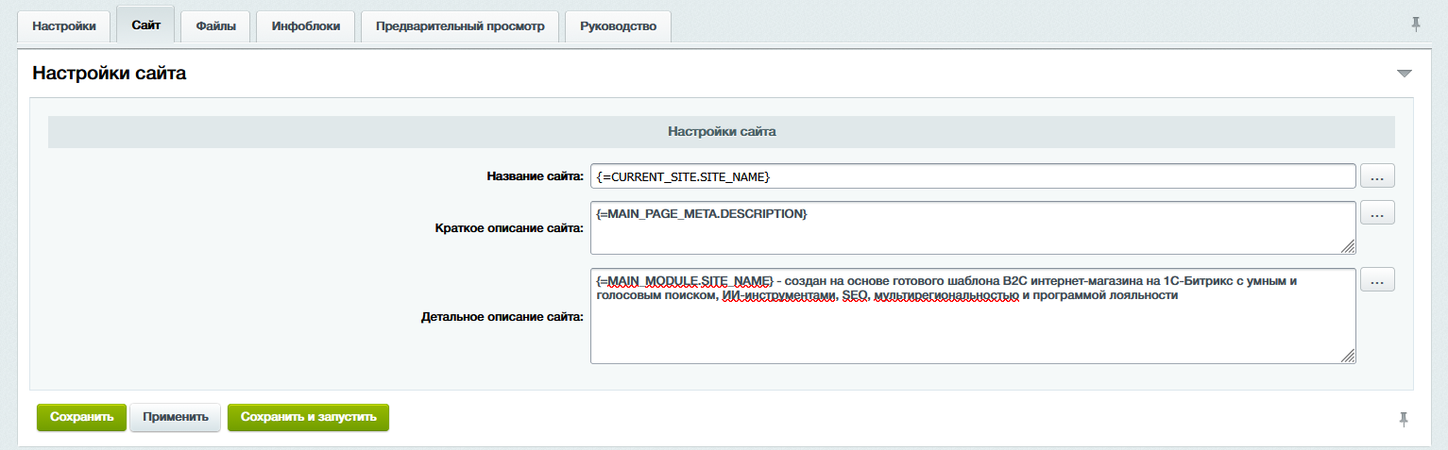Image resolution: width=1448 pixels, height=450 pixels.
Task: Select the Сайт tab
Action: pos(145,25)
